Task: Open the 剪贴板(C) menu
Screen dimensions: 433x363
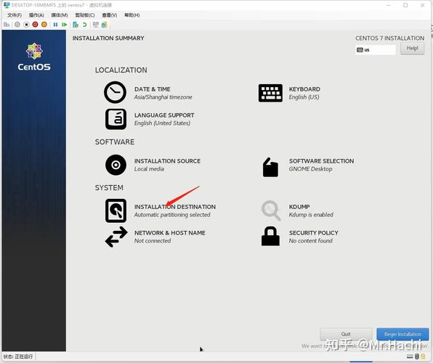Action: pyautogui.click(x=85, y=15)
